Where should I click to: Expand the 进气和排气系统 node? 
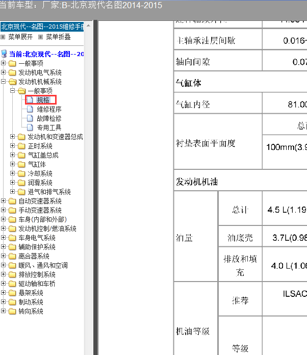coord(12,192)
